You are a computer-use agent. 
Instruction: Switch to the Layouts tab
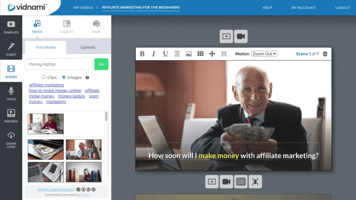(x=67, y=27)
